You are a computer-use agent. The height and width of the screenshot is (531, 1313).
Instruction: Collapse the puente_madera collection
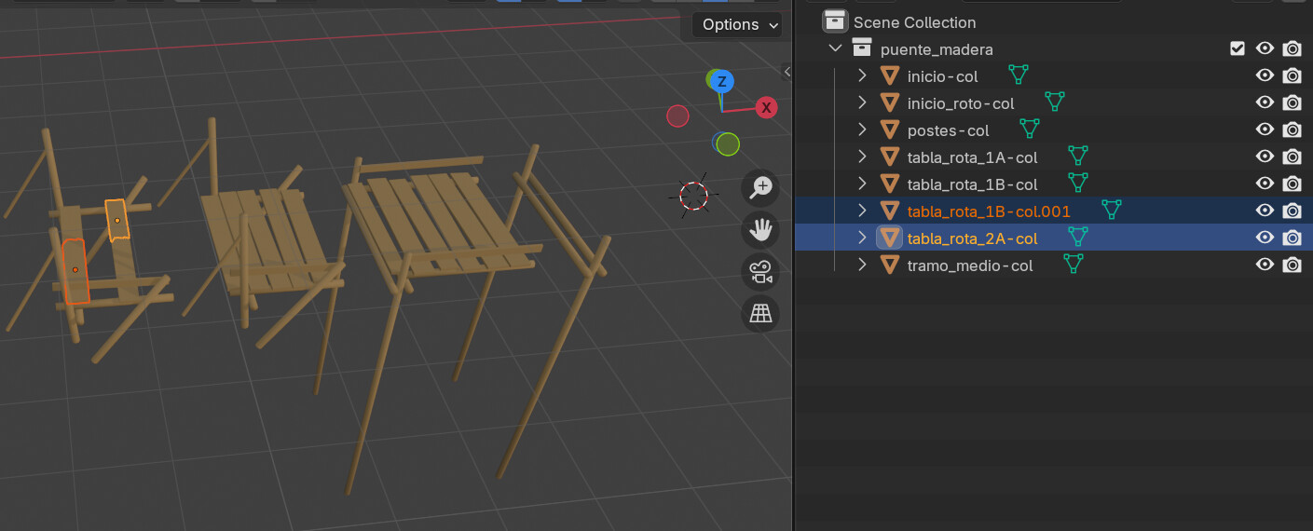[x=835, y=48]
